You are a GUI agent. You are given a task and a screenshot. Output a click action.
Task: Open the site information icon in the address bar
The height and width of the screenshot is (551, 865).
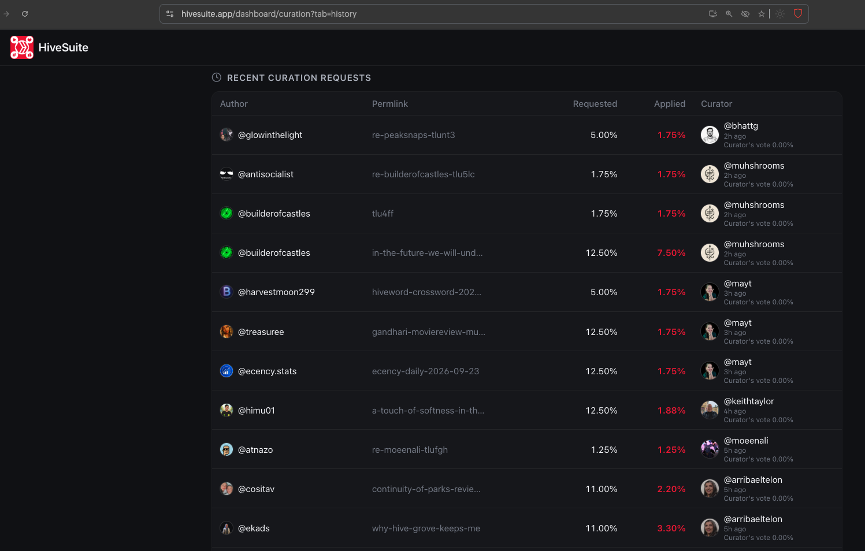170,14
